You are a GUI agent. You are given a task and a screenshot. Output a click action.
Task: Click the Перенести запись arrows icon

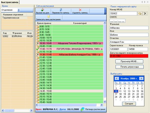(61, 10)
